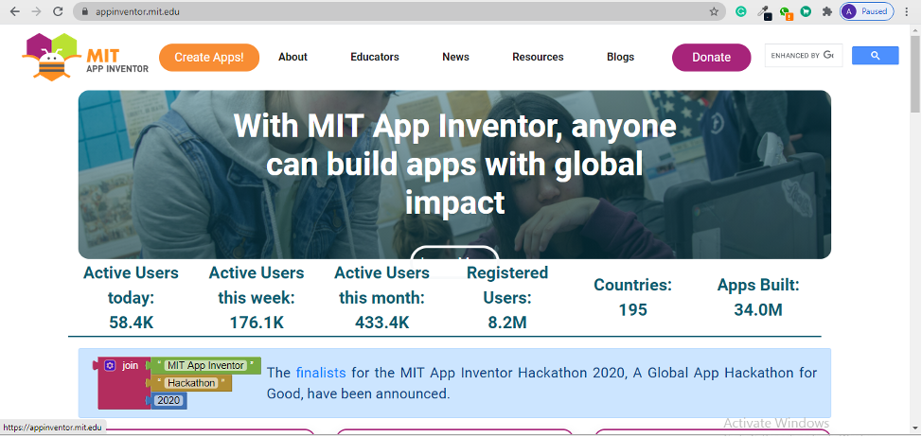Click the Active Users today value 58.4K
This screenshot has height=437, width=922.
(x=131, y=322)
